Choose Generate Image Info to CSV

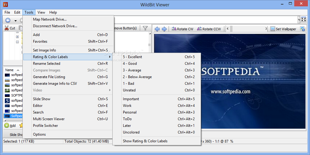pyautogui.click(x=68, y=84)
